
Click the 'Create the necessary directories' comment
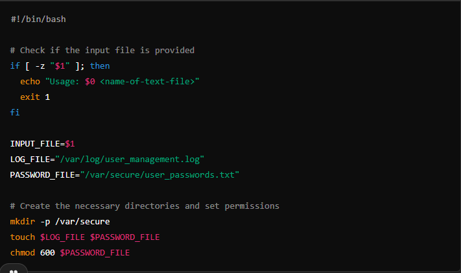click(145, 206)
